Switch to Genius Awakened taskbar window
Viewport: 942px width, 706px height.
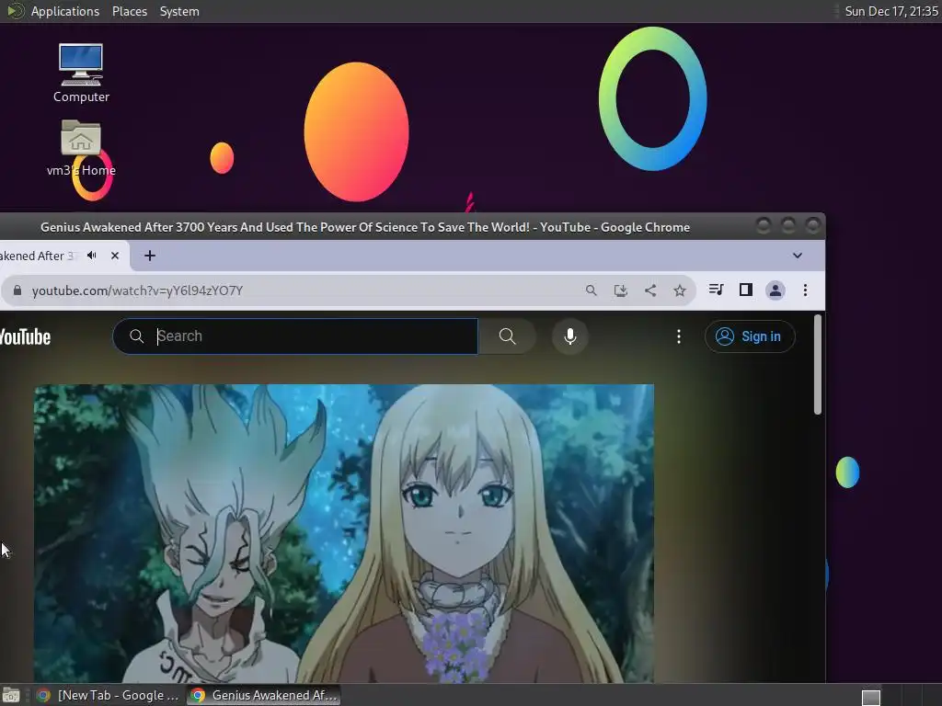pos(263,695)
